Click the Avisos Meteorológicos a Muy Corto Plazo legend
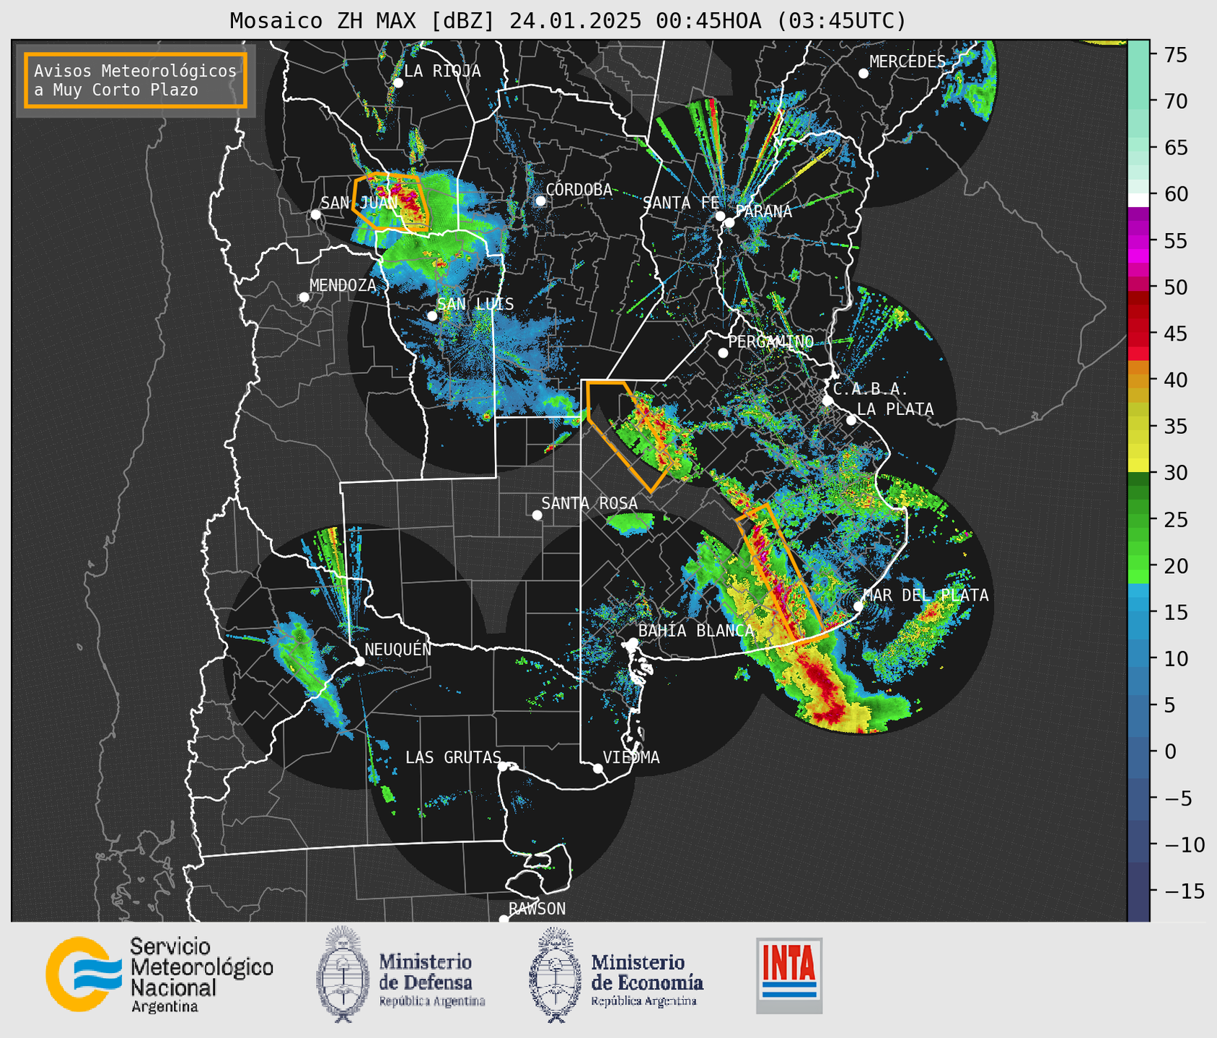 coord(136,80)
